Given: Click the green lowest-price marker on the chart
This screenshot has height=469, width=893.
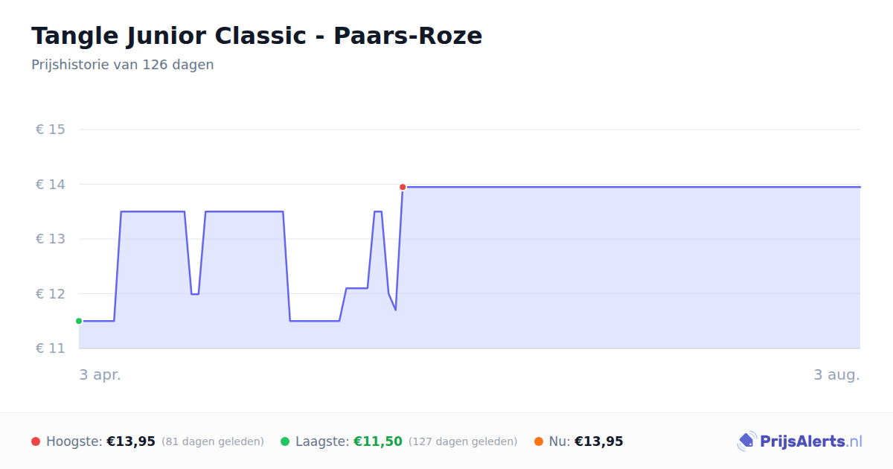Looking at the screenshot, I should (79, 321).
